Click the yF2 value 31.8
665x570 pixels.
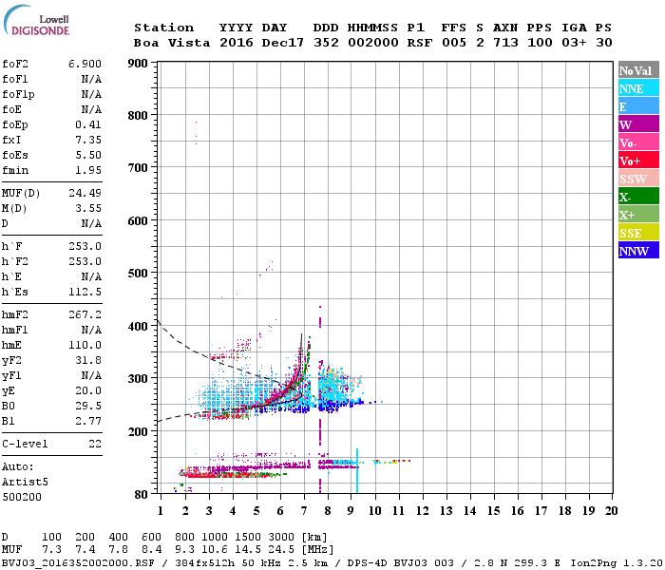(88, 360)
